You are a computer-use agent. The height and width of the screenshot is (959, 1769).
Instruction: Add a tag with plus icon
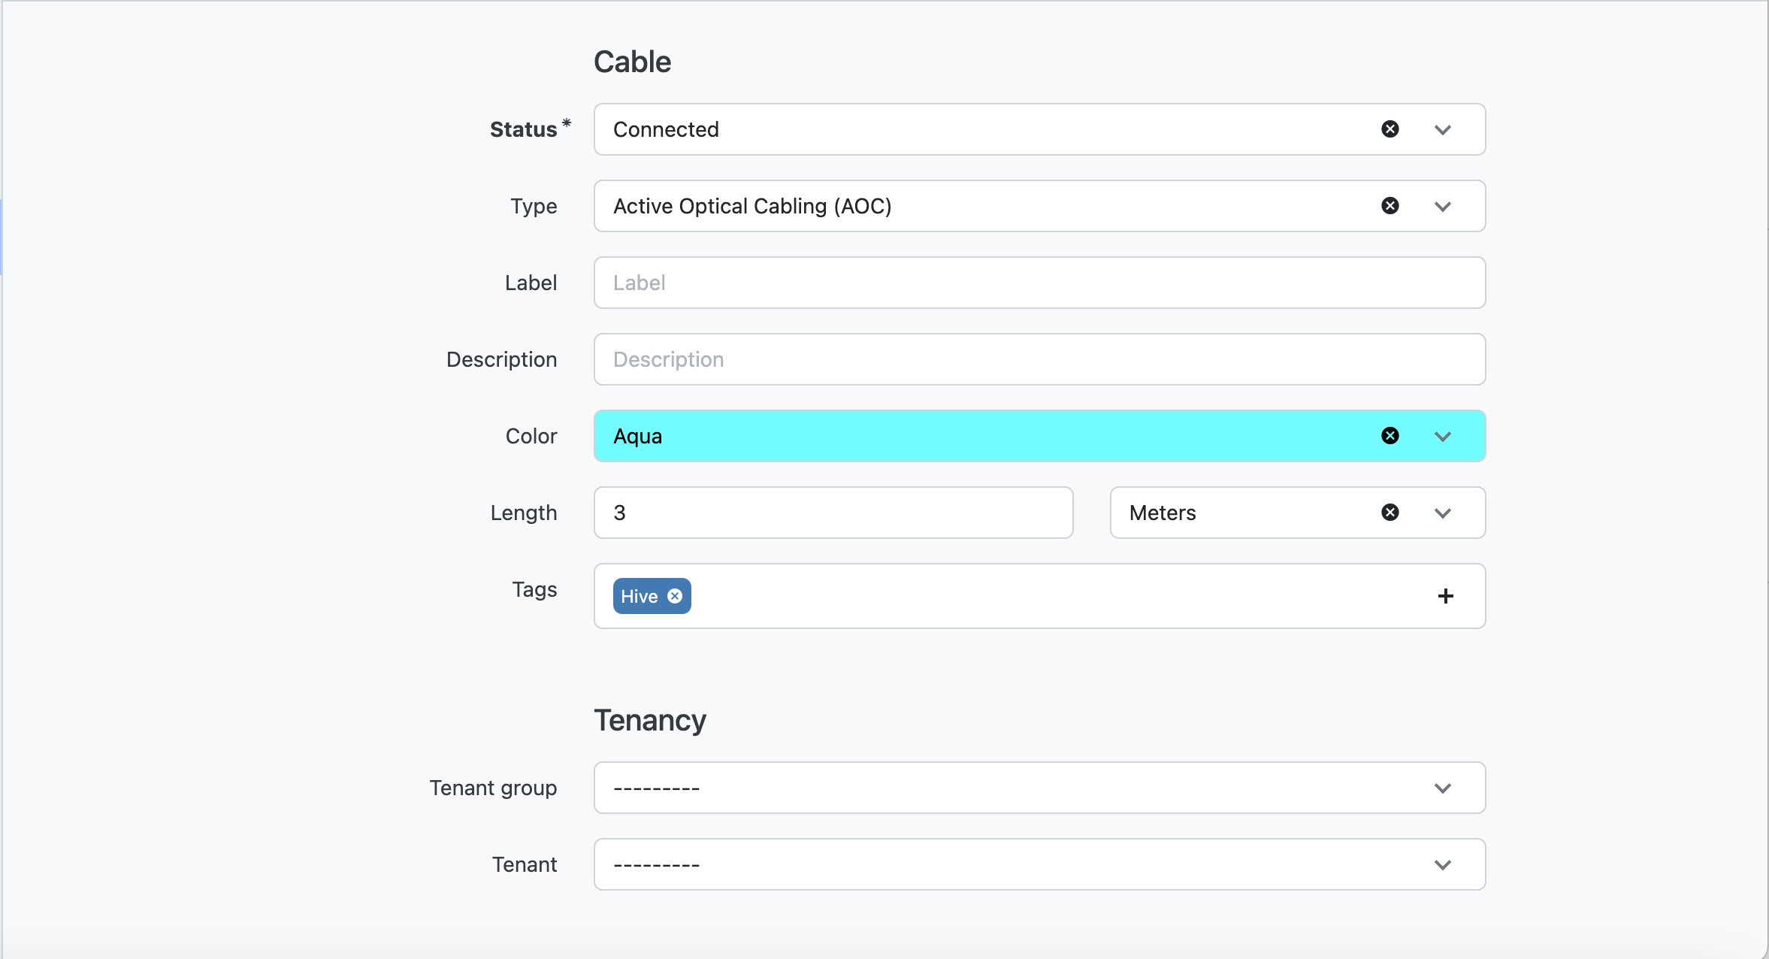coord(1444,596)
